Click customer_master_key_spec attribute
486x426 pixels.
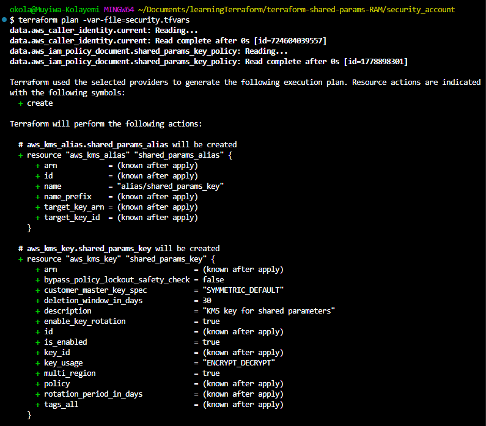(95, 290)
